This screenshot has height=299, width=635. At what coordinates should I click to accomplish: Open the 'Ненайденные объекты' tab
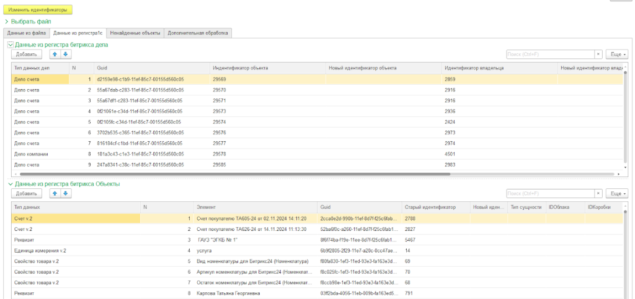(x=135, y=33)
